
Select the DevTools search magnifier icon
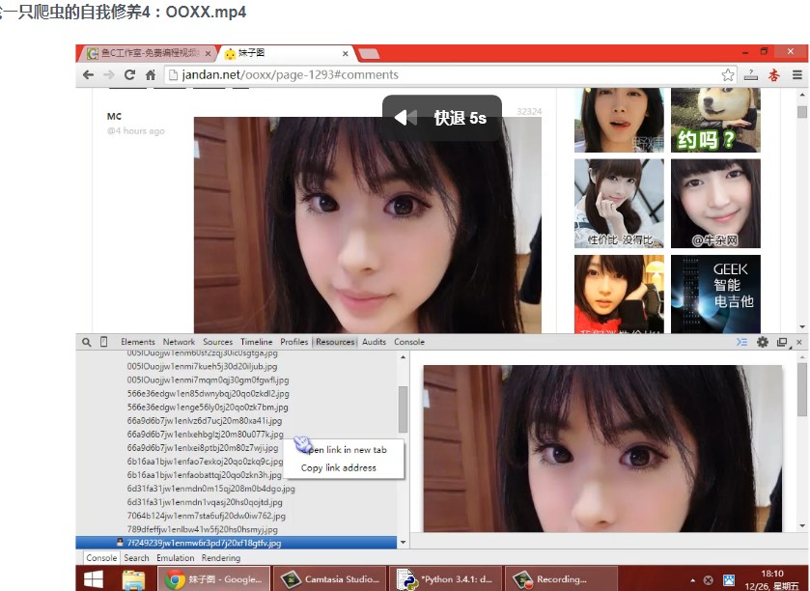pos(85,342)
